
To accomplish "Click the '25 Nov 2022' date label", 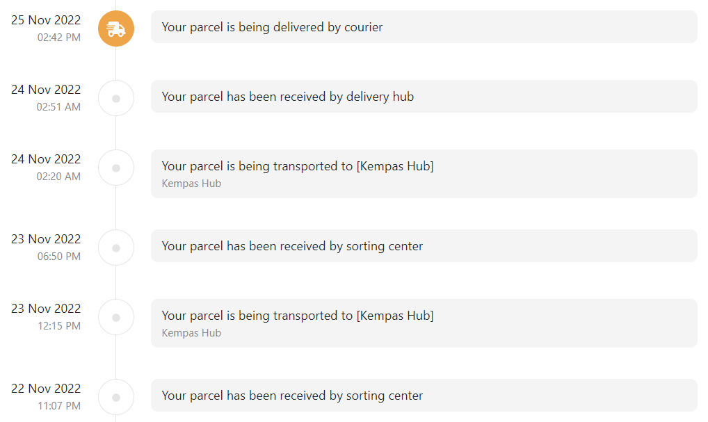I will (x=46, y=20).
